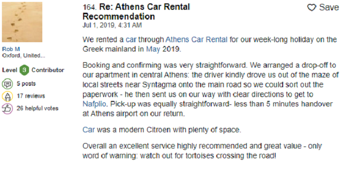
Task: Click the reviews pencil icon
Action: pos(7,96)
